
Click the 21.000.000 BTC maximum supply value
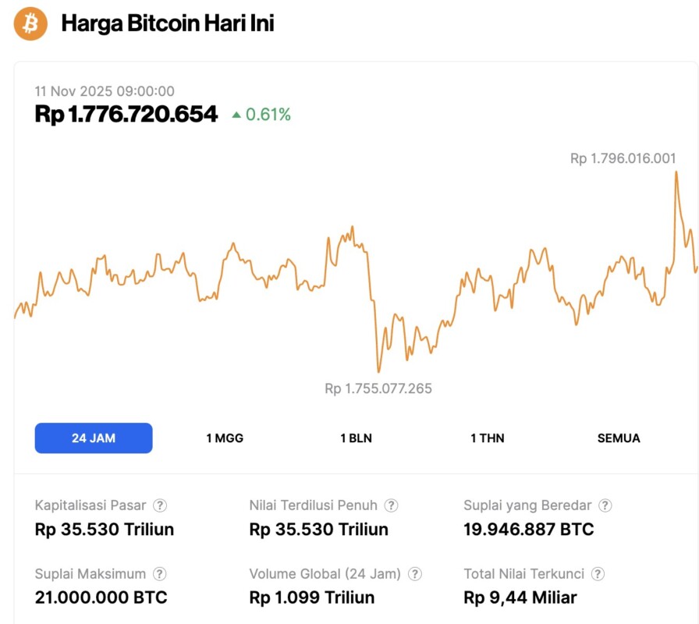pos(101,598)
